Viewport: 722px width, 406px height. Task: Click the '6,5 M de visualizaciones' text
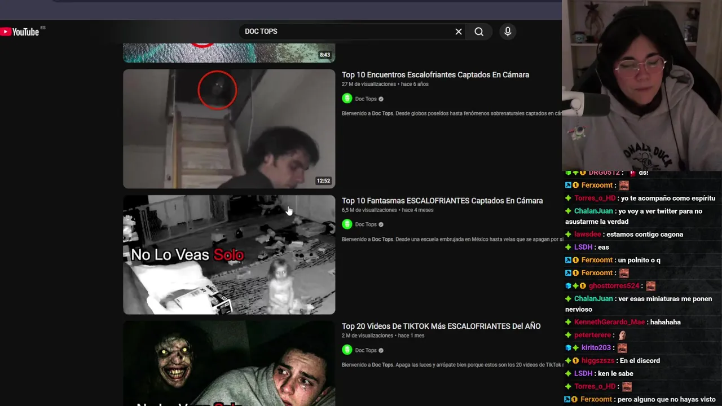pyautogui.click(x=369, y=210)
